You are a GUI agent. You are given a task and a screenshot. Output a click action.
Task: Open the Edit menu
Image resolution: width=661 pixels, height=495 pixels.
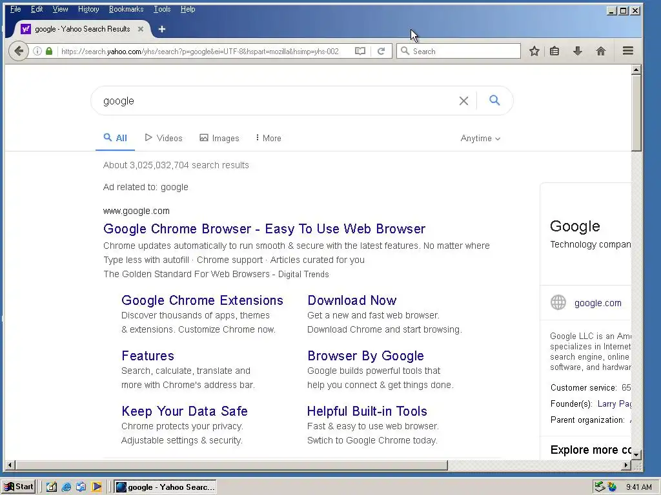(x=37, y=9)
